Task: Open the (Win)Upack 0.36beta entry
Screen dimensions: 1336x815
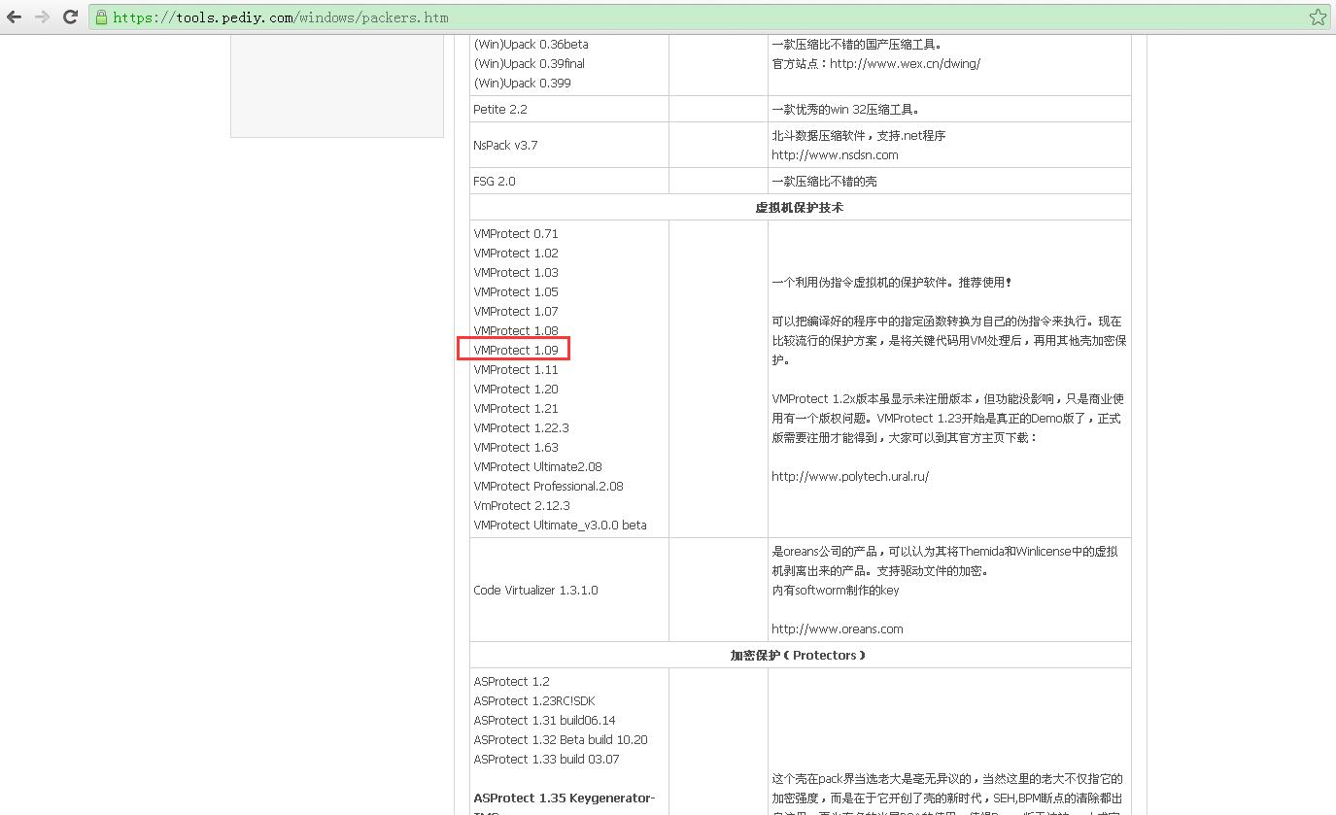Action: click(x=531, y=44)
